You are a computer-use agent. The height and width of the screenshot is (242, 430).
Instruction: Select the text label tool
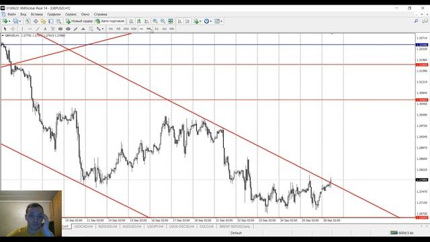pos(52,29)
